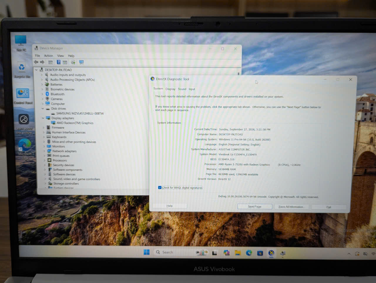Viewport: 376px width, 283px height.
Task: Select AMD Radeon(TM) Graphics adapter
Action: tap(75, 123)
